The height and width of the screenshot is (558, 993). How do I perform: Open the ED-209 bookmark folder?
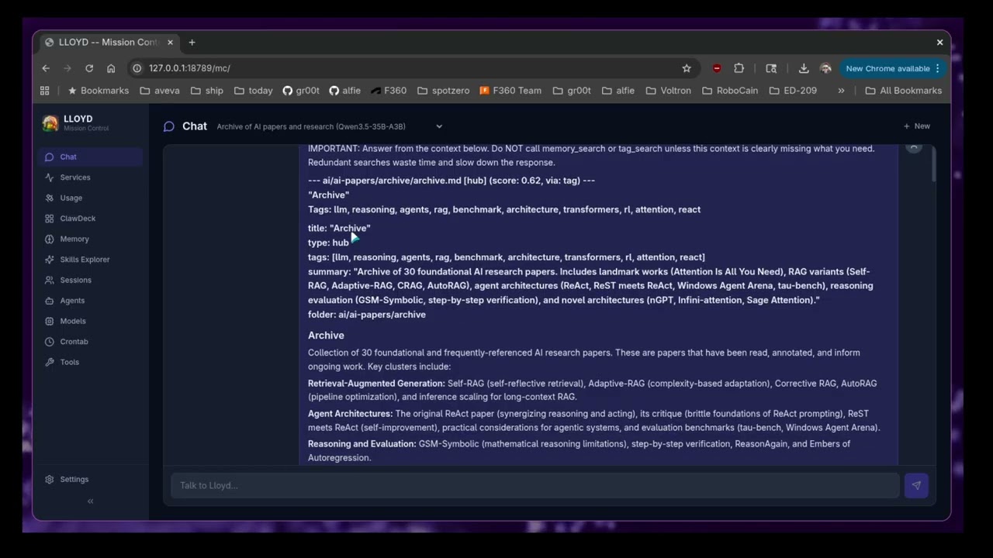tap(793, 91)
